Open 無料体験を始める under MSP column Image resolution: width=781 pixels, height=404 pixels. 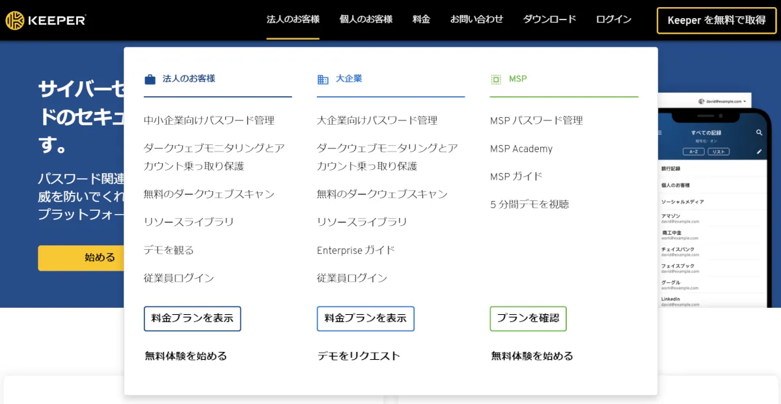(x=532, y=356)
